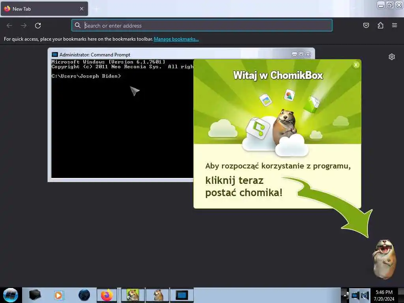
Task: Click the music note file icon in banner
Action: point(258,128)
